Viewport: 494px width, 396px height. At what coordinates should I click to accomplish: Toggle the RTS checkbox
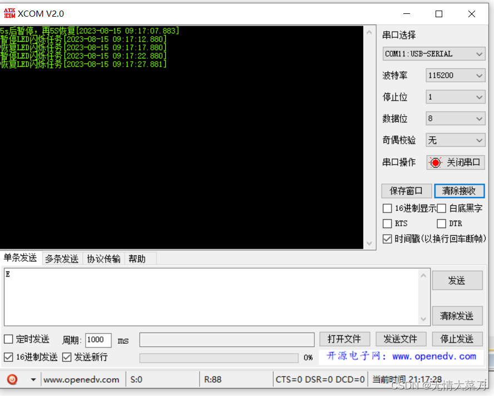click(387, 223)
